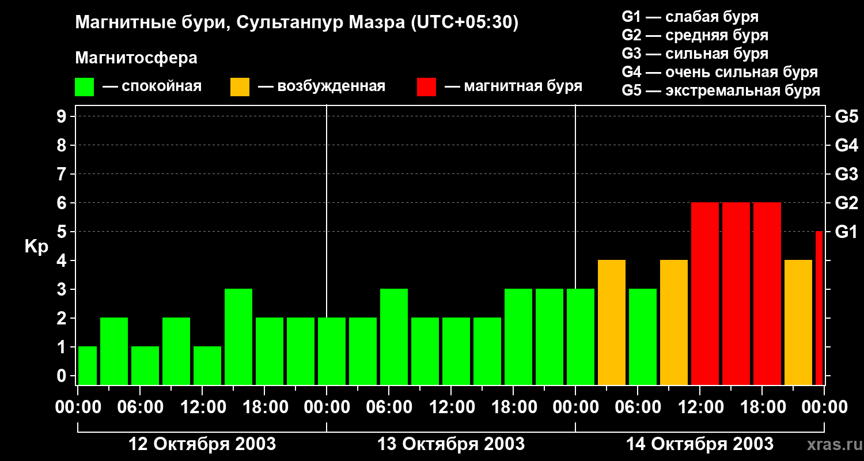Click legend line 'G3 — сильная буря'
The image size is (864, 461).
pyautogui.click(x=695, y=54)
